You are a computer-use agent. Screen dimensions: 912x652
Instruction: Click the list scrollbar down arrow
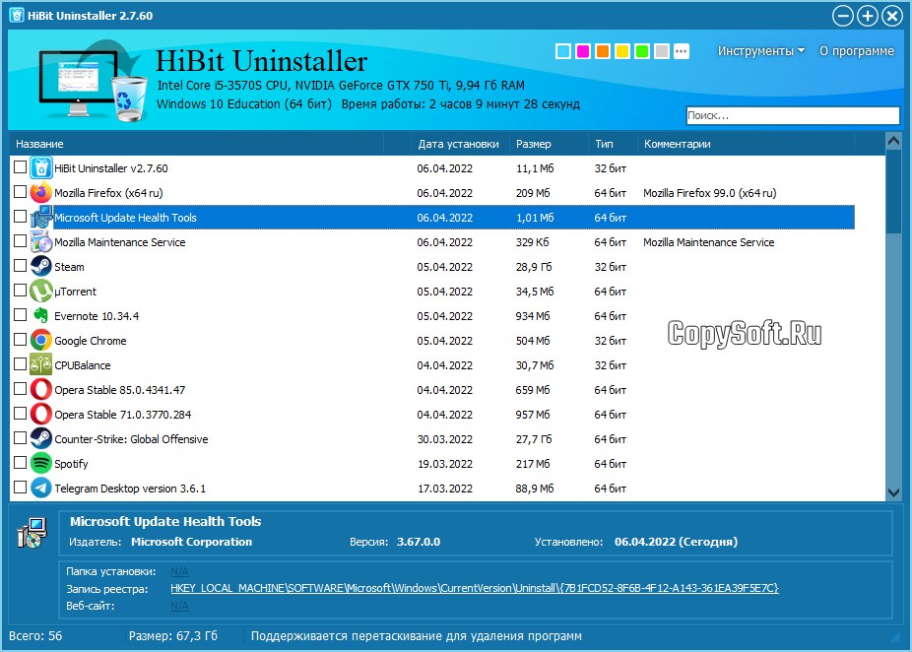click(893, 492)
